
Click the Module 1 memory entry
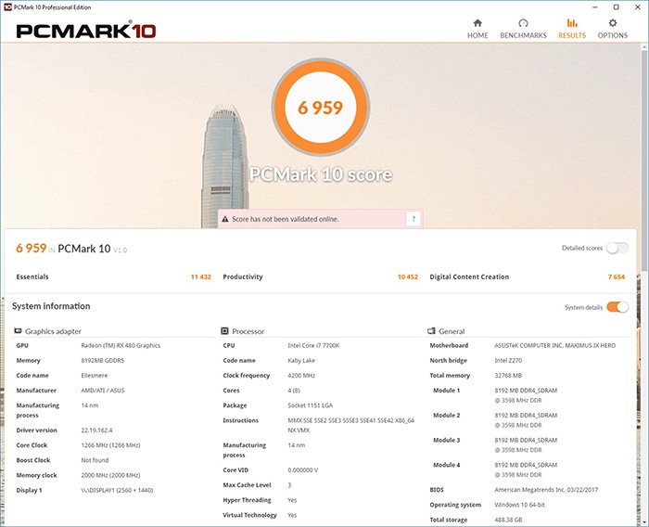tap(526, 395)
